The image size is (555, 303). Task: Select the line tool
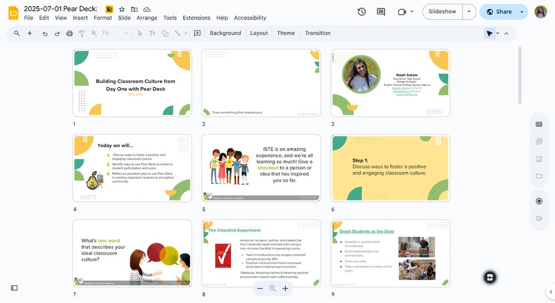click(178, 33)
